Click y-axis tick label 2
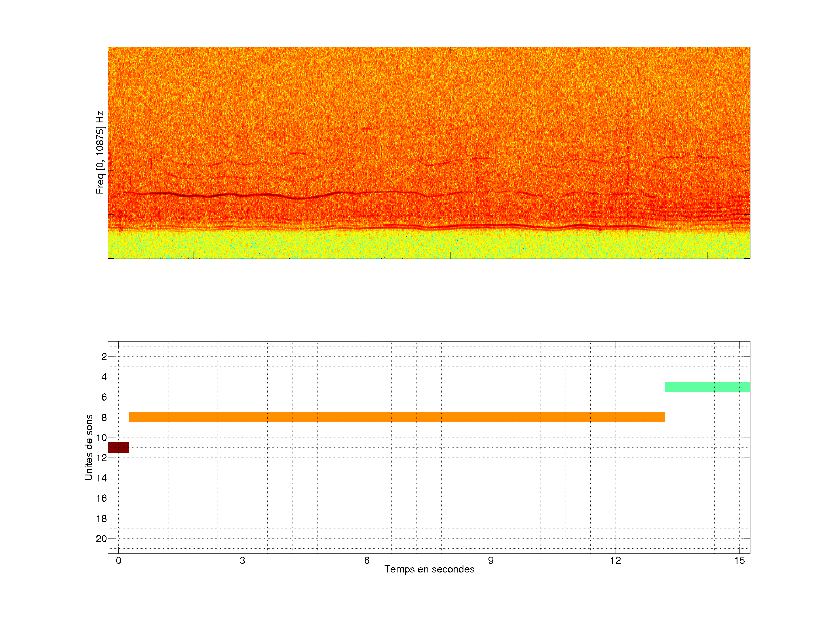Screen dimensions: 829x622 104,357
